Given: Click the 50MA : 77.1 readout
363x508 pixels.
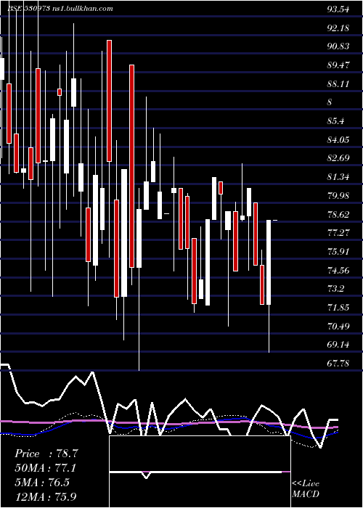Looking at the screenshot, I should (x=46, y=468).
